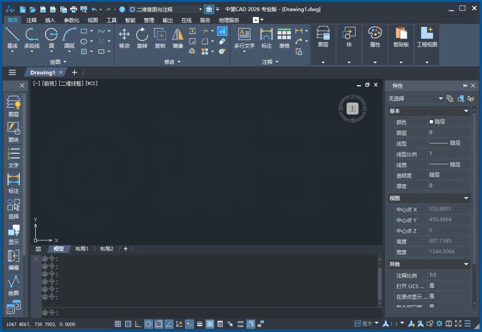Select the 圆弧 arc tool
This screenshot has height=332, width=482.
[69, 38]
